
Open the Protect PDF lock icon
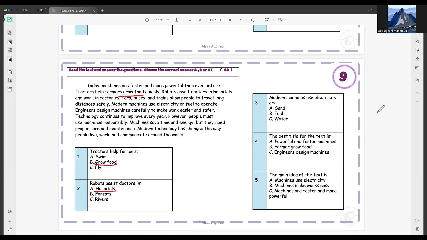417,50
